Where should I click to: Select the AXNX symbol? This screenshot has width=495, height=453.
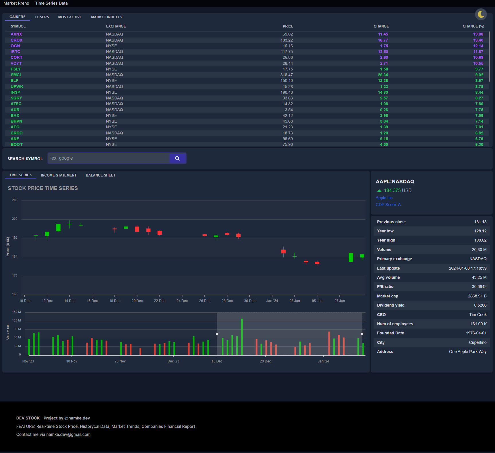point(16,34)
